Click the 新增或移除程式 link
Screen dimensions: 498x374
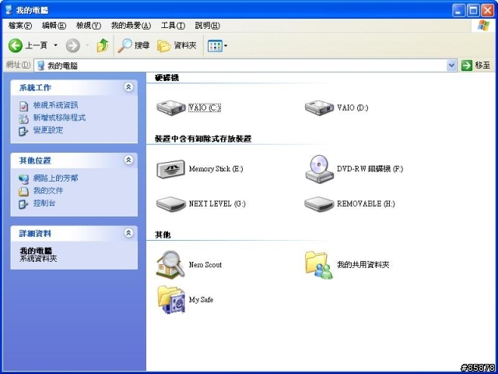coord(59,118)
